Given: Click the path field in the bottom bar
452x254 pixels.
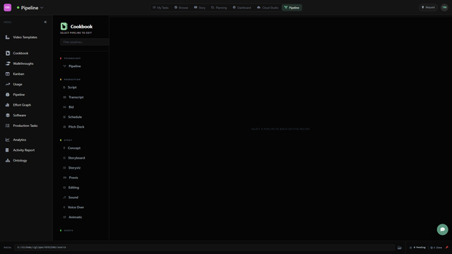Looking at the screenshot, I should tap(204, 248).
